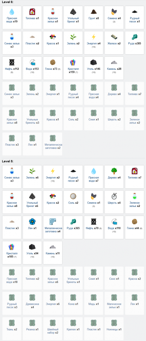Click the Рудный песок x1 icon

[135, 12]
